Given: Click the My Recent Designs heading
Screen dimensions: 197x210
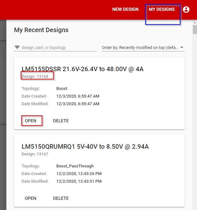Looking at the screenshot, I should pos(41,30).
